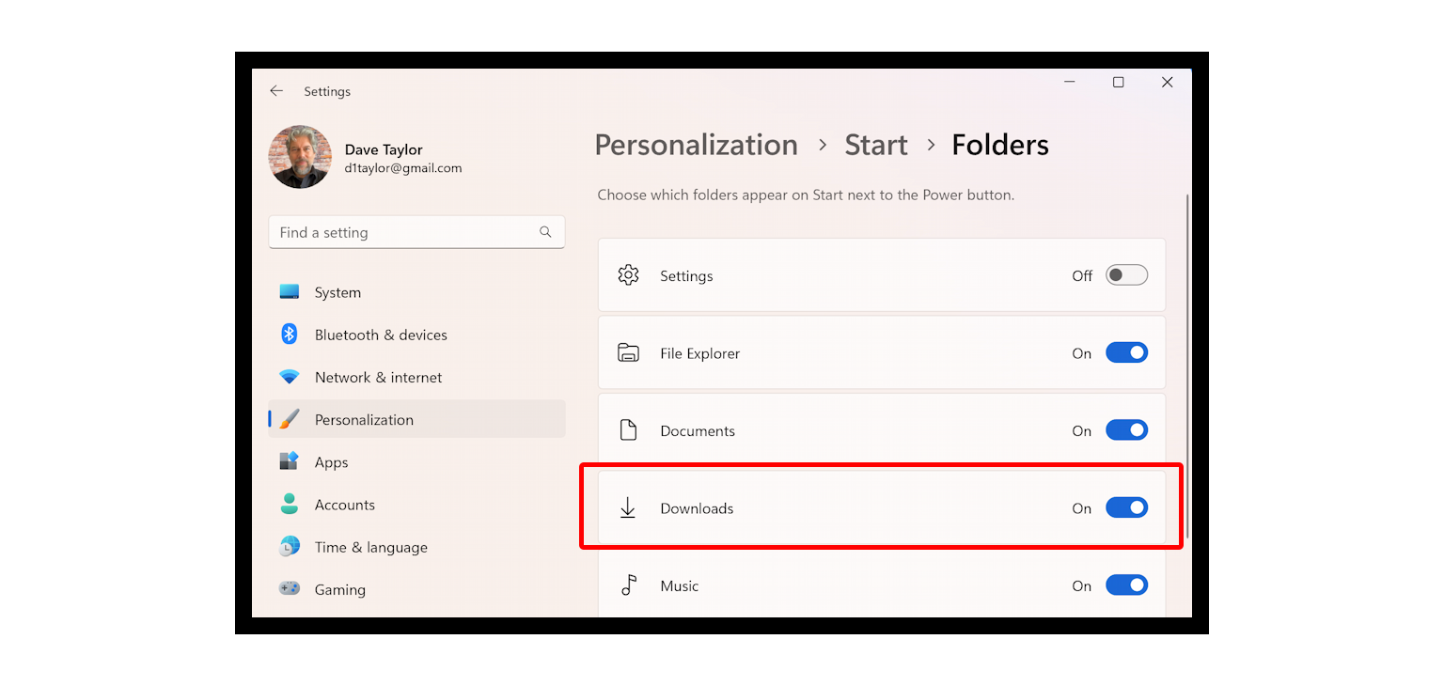
Task: Disable the File Explorer toggle
Action: pyautogui.click(x=1126, y=352)
